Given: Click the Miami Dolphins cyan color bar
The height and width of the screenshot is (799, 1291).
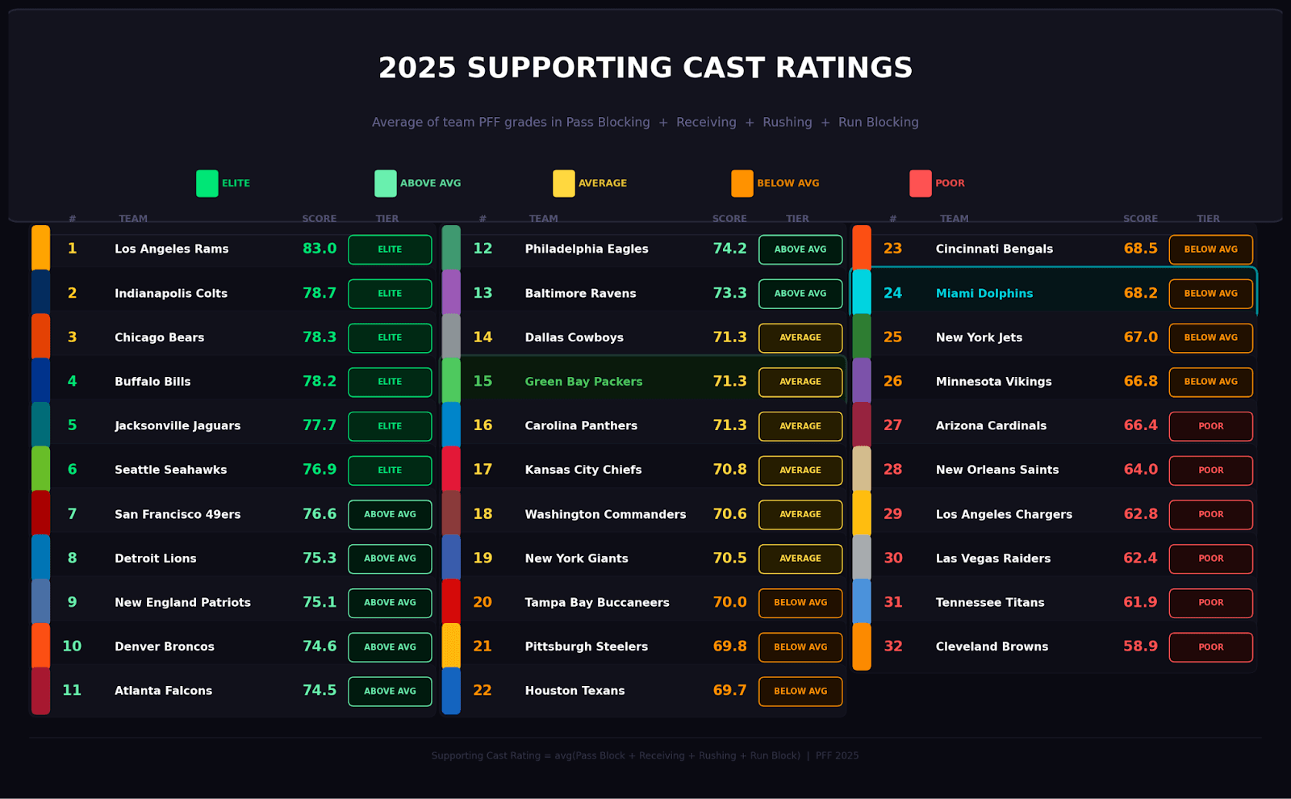Looking at the screenshot, I should pyautogui.click(x=862, y=293).
